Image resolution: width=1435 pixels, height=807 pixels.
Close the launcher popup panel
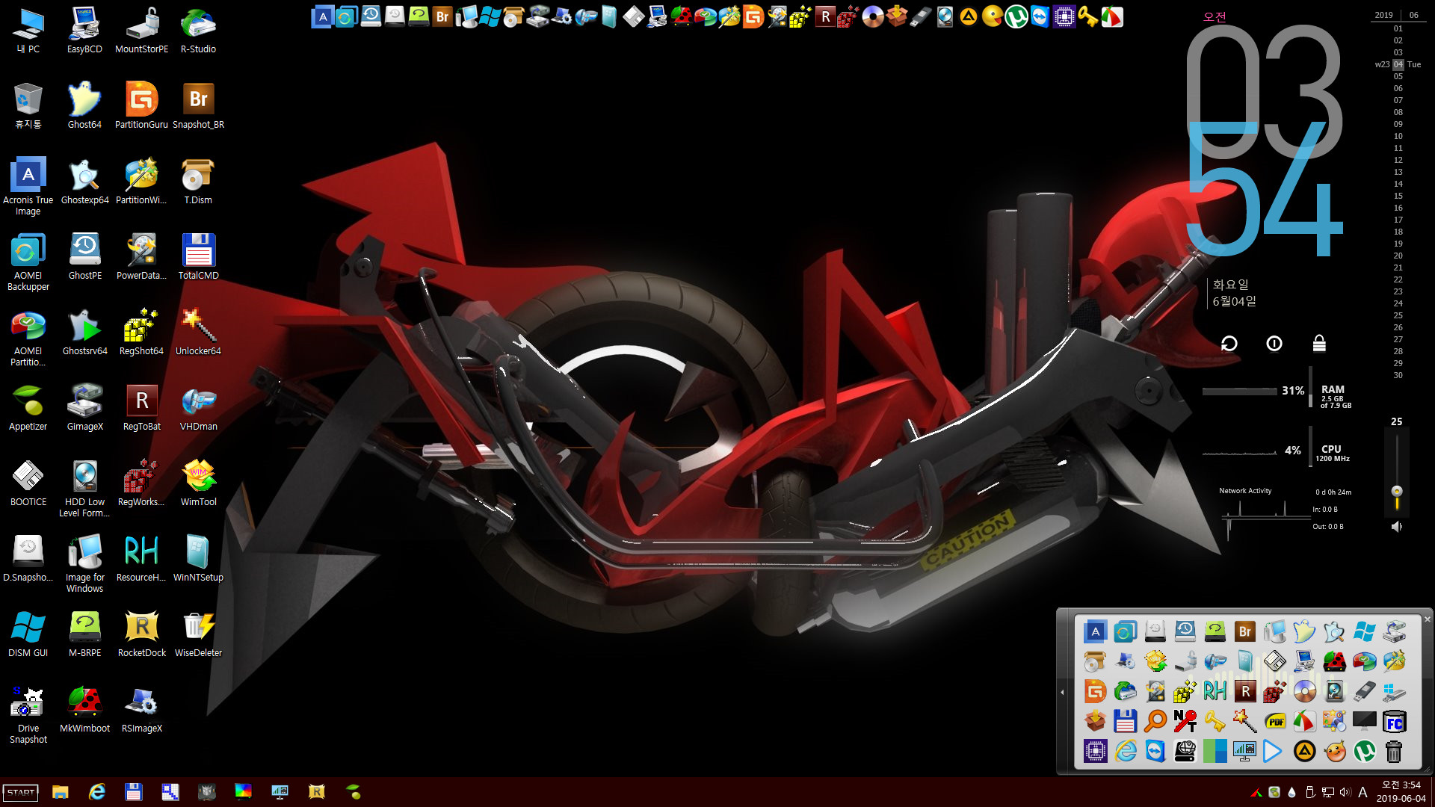tap(1427, 619)
